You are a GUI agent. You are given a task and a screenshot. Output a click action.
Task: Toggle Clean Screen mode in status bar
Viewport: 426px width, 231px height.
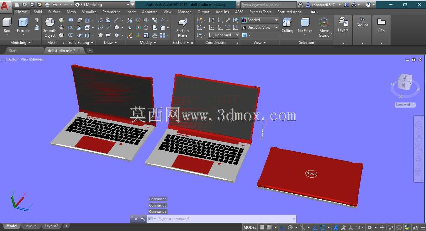pyautogui.click(x=415, y=228)
